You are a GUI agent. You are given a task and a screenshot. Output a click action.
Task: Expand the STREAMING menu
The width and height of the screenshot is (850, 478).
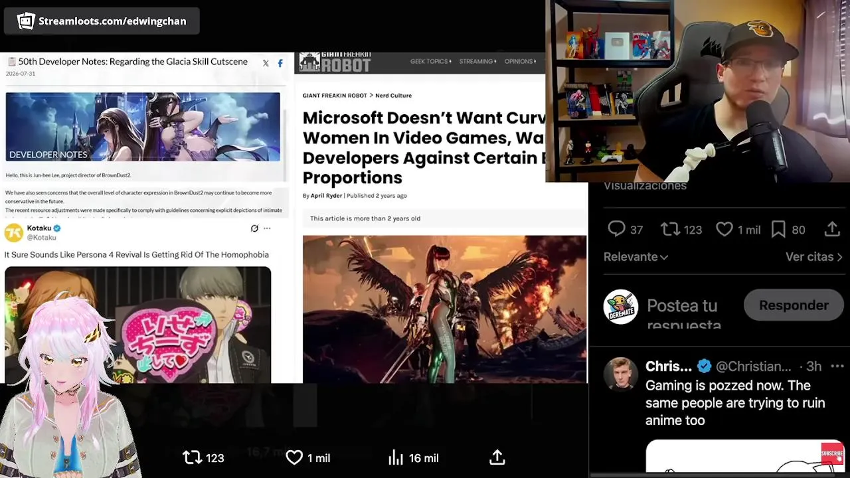pos(477,62)
